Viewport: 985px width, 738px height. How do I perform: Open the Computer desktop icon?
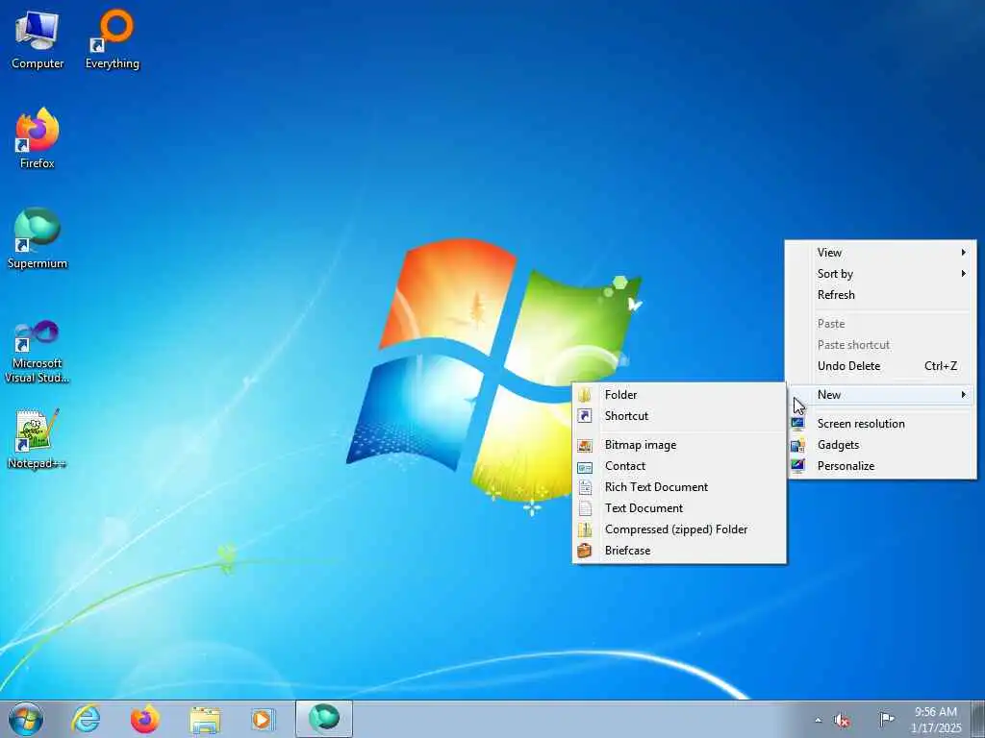pyautogui.click(x=38, y=40)
